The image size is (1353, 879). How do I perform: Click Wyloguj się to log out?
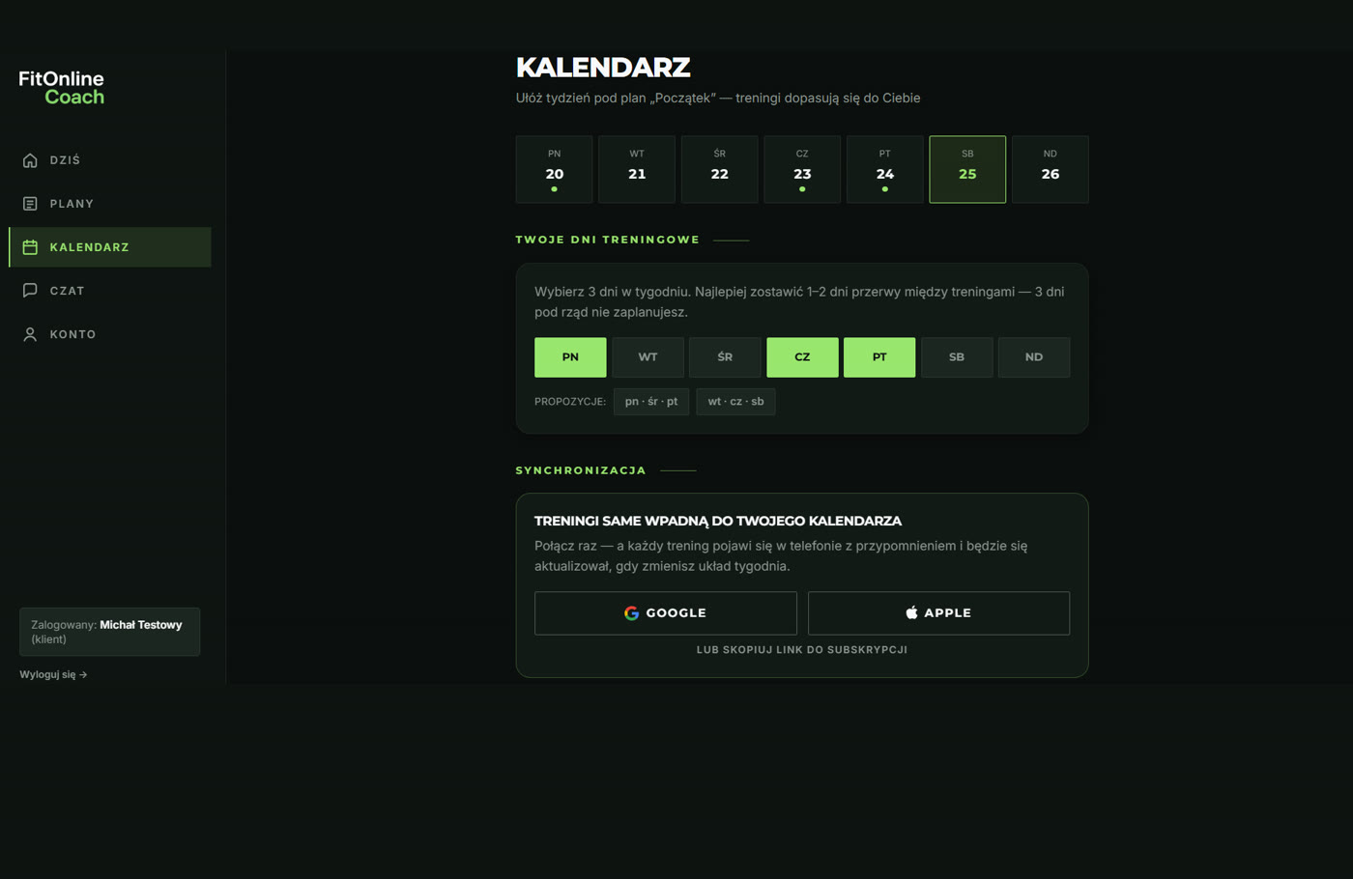click(53, 675)
